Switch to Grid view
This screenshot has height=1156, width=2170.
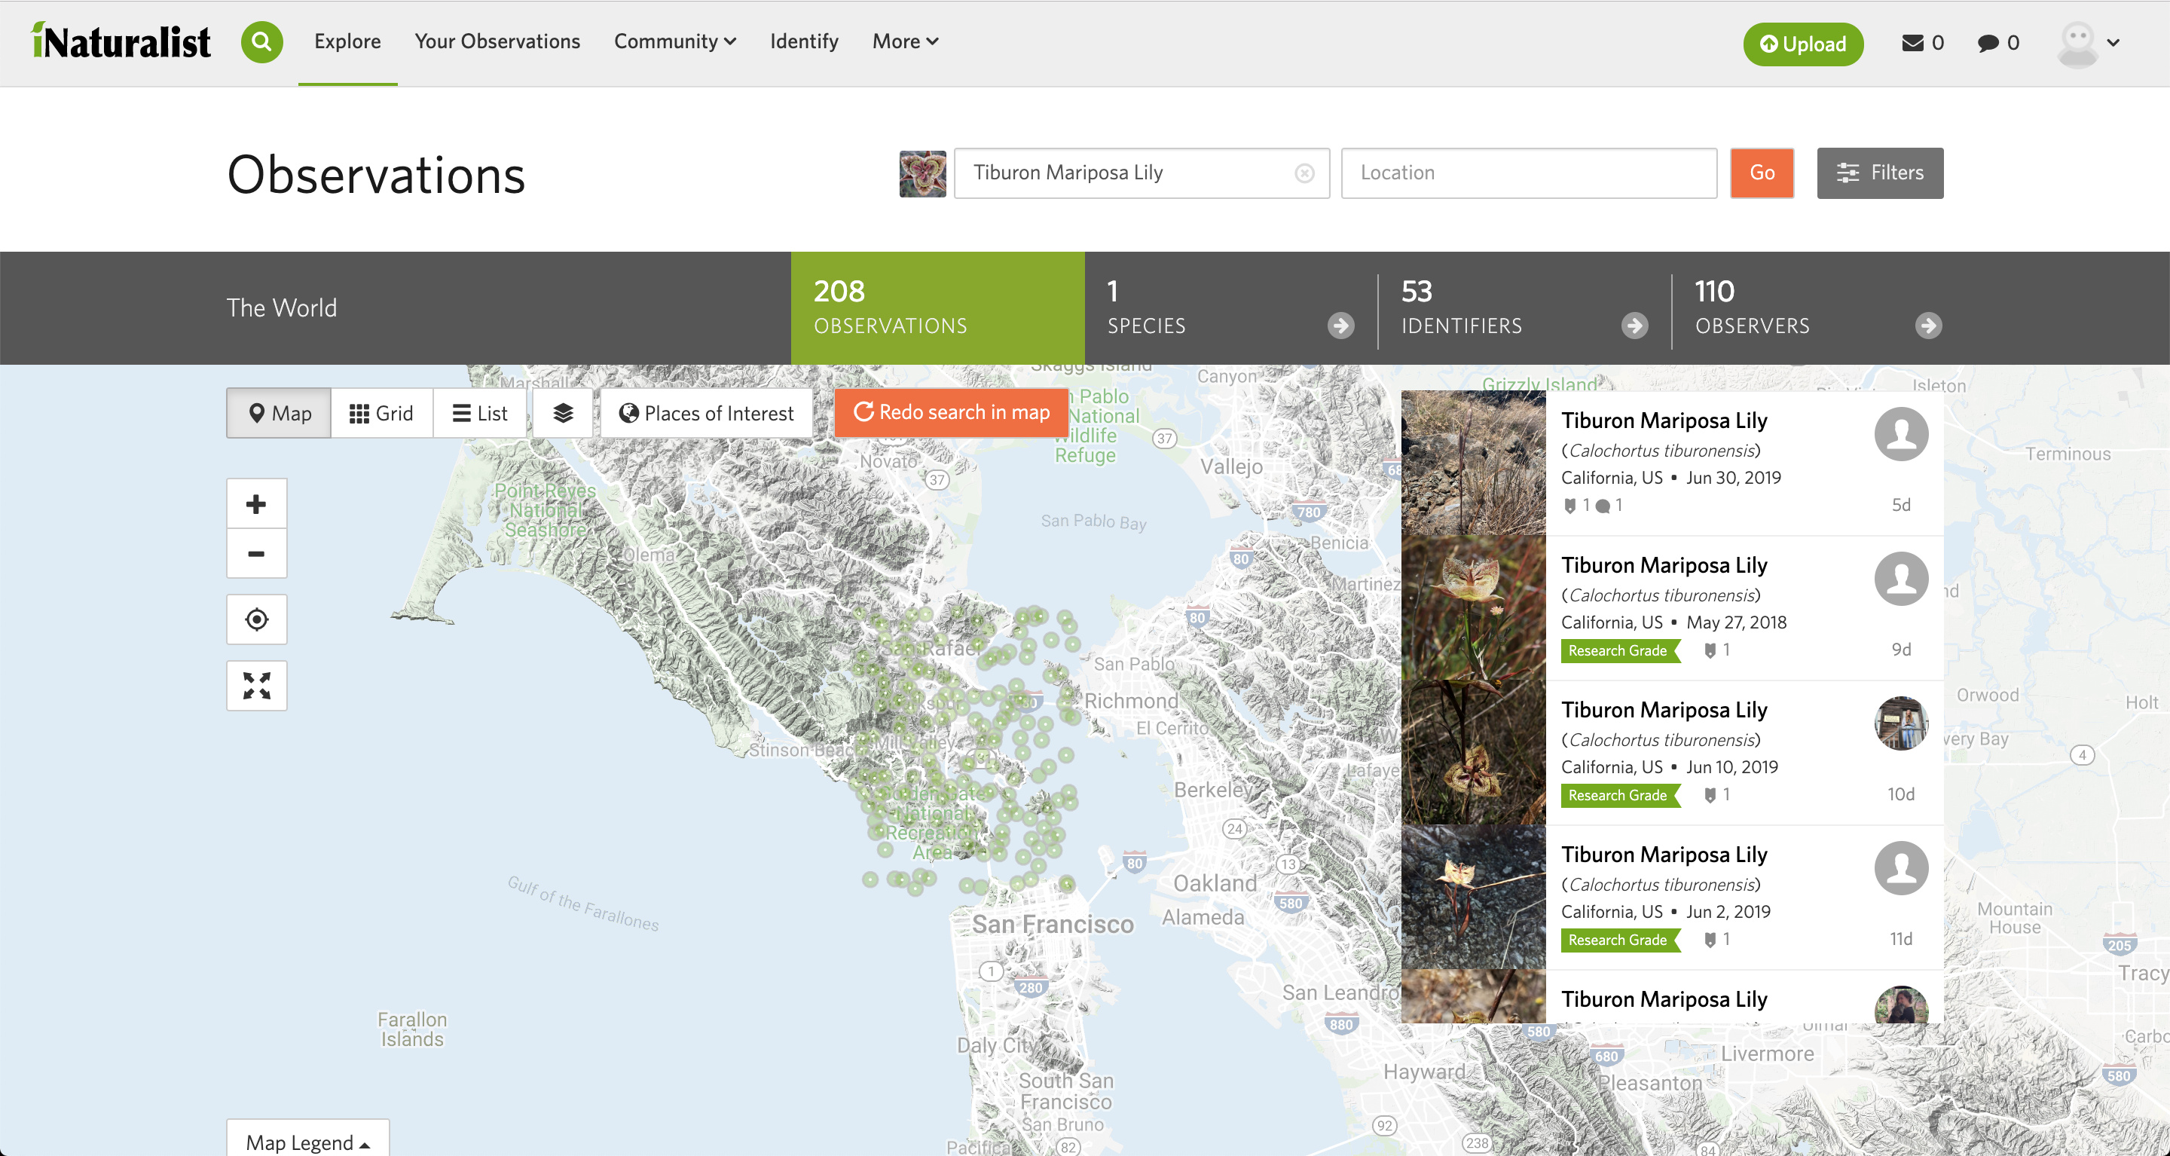[381, 413]
